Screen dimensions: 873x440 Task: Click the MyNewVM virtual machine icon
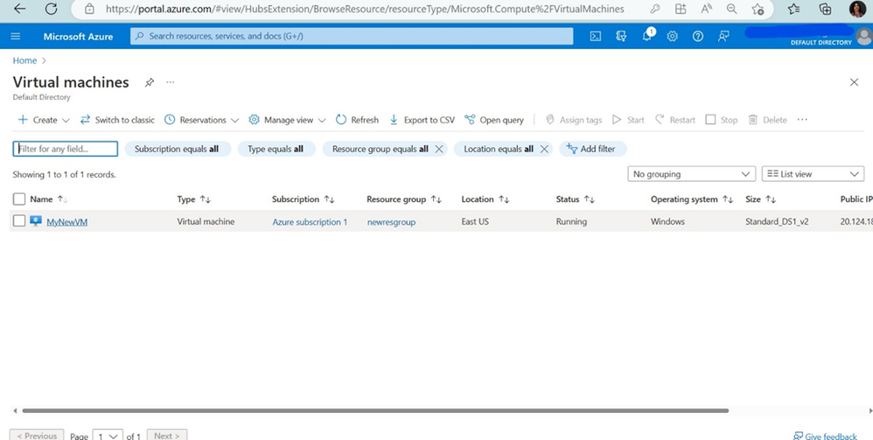[36, 221]
